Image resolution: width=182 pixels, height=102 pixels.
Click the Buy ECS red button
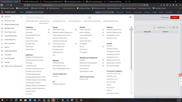pyautogui.click(x=175, y=18)
